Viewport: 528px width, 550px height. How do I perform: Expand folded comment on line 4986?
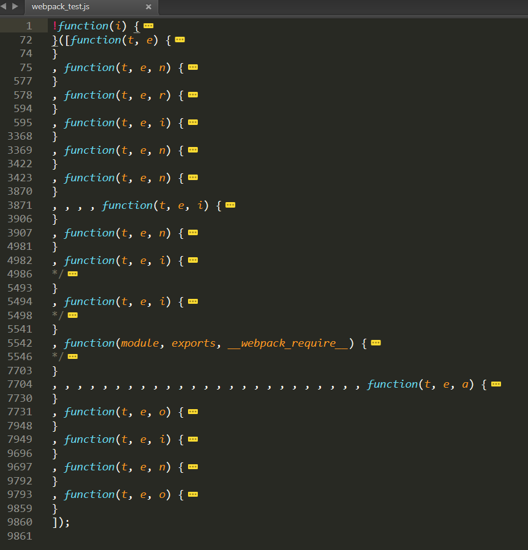(73, 274)
